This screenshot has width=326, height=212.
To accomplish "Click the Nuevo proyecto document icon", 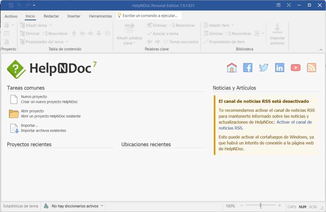I will click(x=14, y=99).
